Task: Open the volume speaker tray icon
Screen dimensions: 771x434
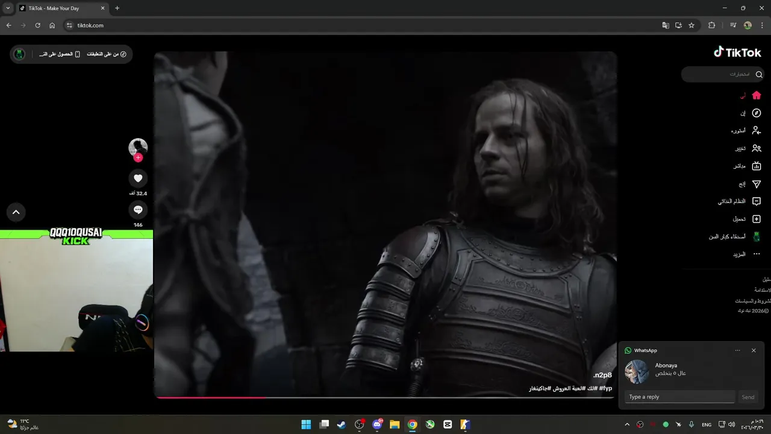Action: [x=731, y=424]
